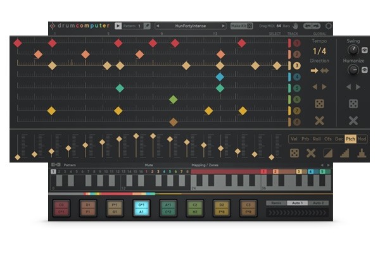Select track 8 brown circle
The width and height of the screenshot is (380, 253).
297,122
